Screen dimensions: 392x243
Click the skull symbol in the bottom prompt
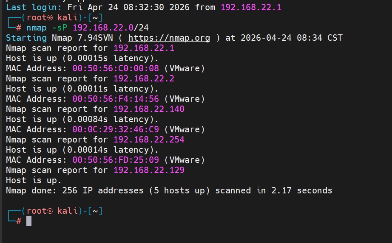49,211
